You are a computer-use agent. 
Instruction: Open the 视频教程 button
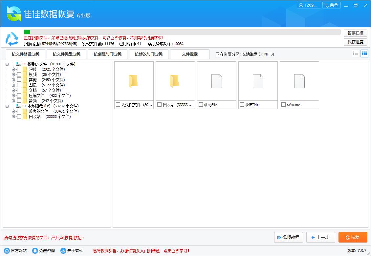coord(288,237)
